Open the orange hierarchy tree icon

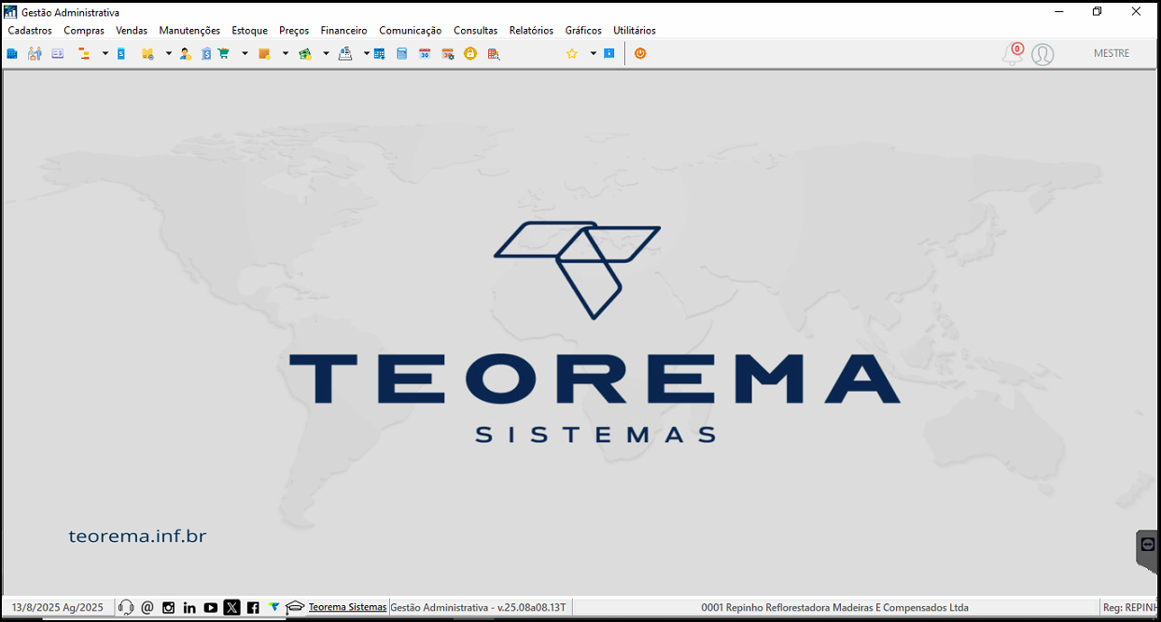pos(85,54)
